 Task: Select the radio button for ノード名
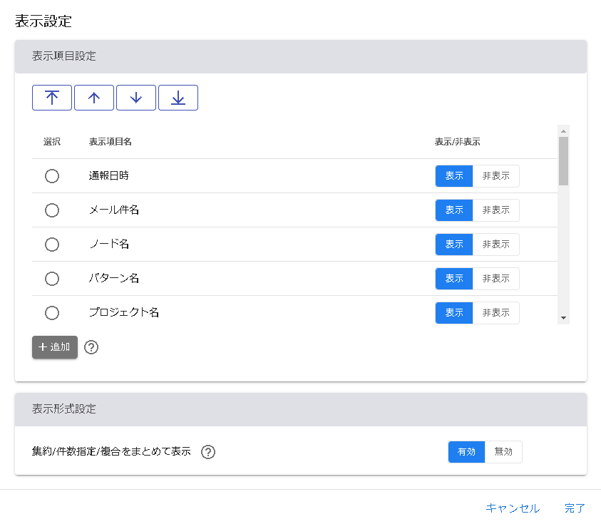tap(51, 245)
